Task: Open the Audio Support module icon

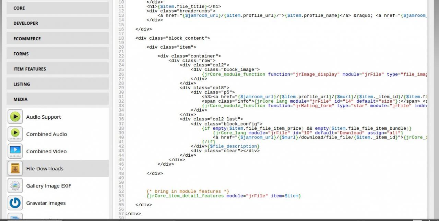Action: point(15,117)
